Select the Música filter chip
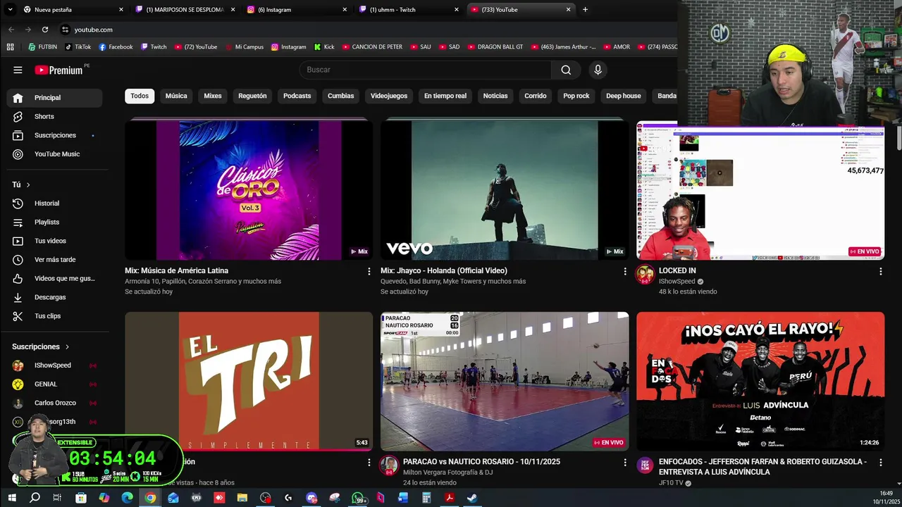The width and height of the screenshot is (902, 507). click(x=176, y=96)
